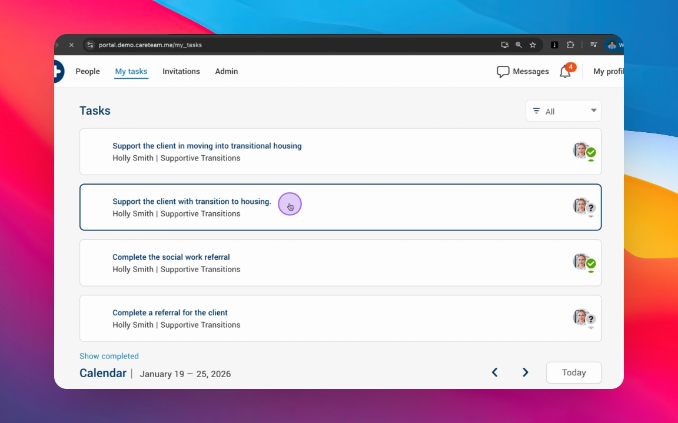This screenshot has width=678, height=423.
Task: Open the 'Complete a referral for the client' task
Action: click(x=170, y=313)
